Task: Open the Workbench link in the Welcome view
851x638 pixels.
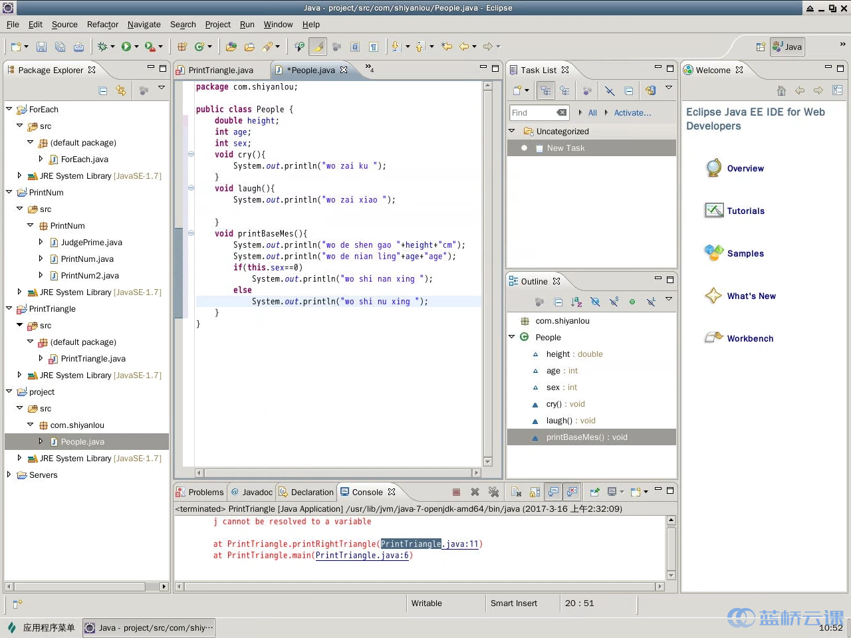Action: [750, 339]
